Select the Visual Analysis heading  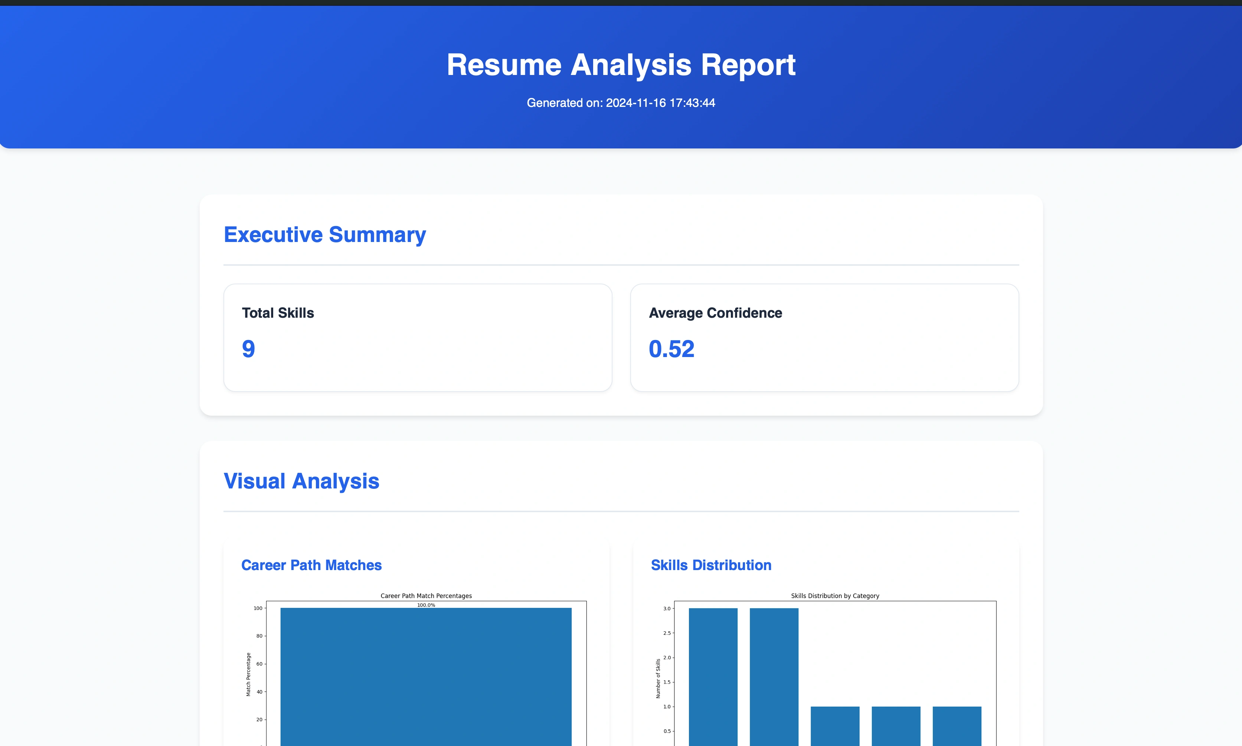(301, 481)
